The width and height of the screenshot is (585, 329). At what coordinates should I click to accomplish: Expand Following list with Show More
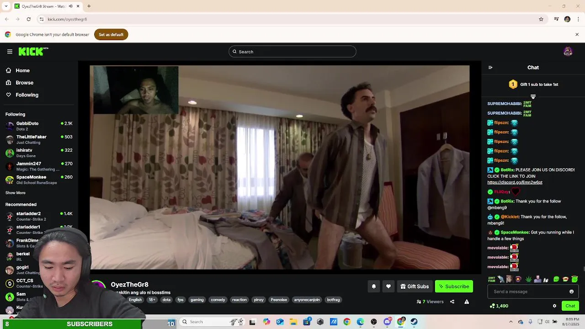16,193
